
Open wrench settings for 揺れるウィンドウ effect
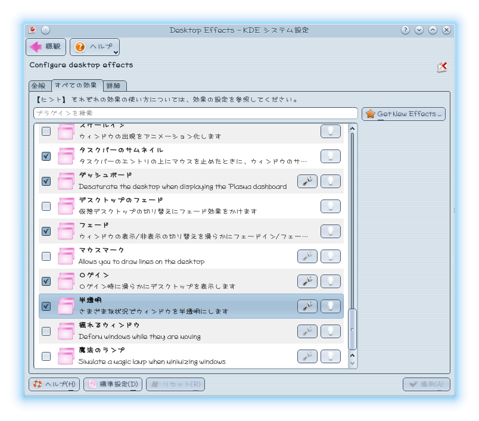pos(307,331)
